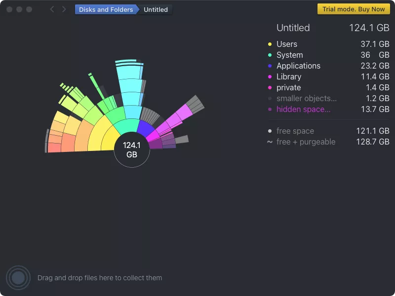Click the back navigation arrow
The image size is (395, 296).
[x=52, y=9]
